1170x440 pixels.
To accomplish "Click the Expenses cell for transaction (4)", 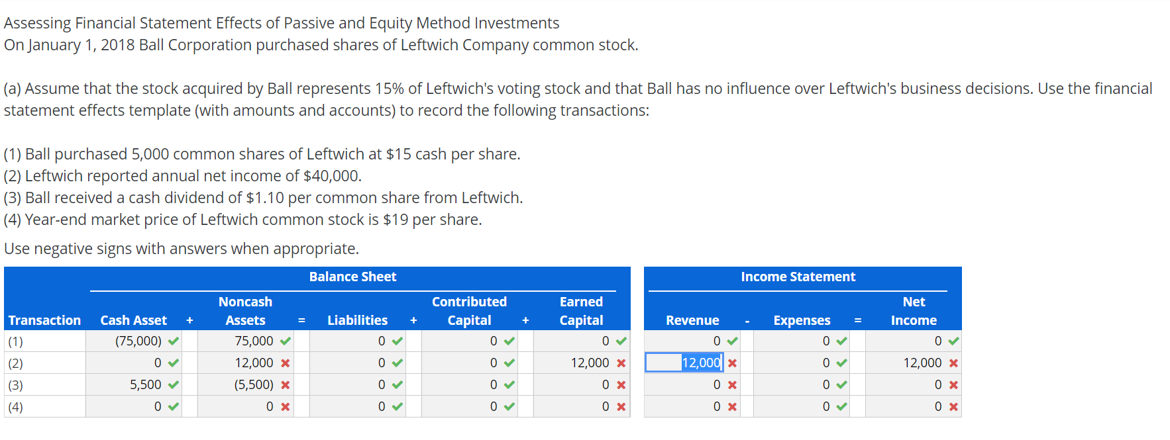I will (x=802, y=406).
